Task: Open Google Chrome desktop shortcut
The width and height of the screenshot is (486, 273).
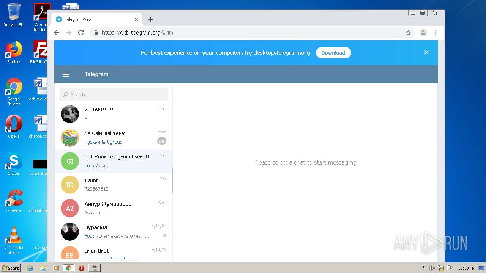Action: (x=14, y=92)
